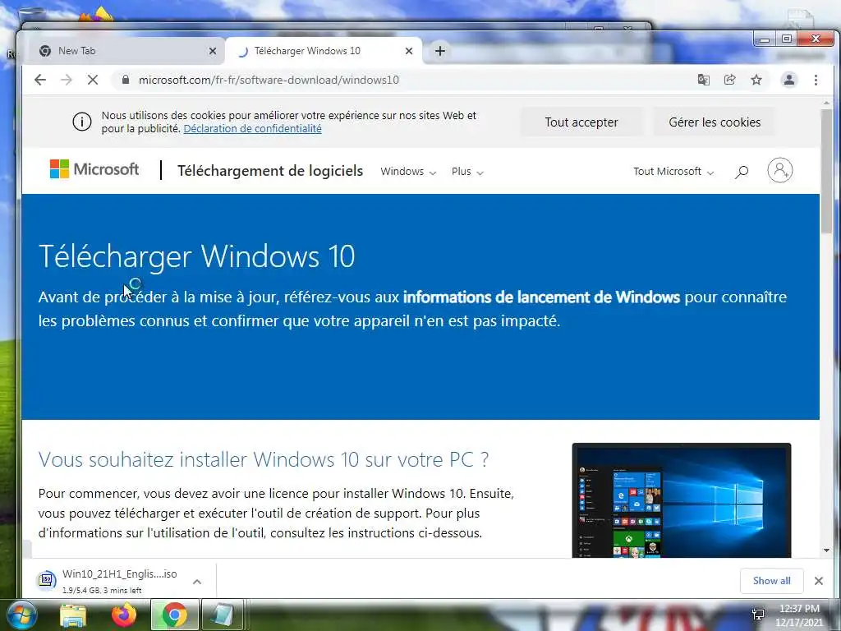The width and height of the screenshot is (841, 631).
Task: Open a new tab with the plus button
Action: pyautogui.click(x=440, y=51)
